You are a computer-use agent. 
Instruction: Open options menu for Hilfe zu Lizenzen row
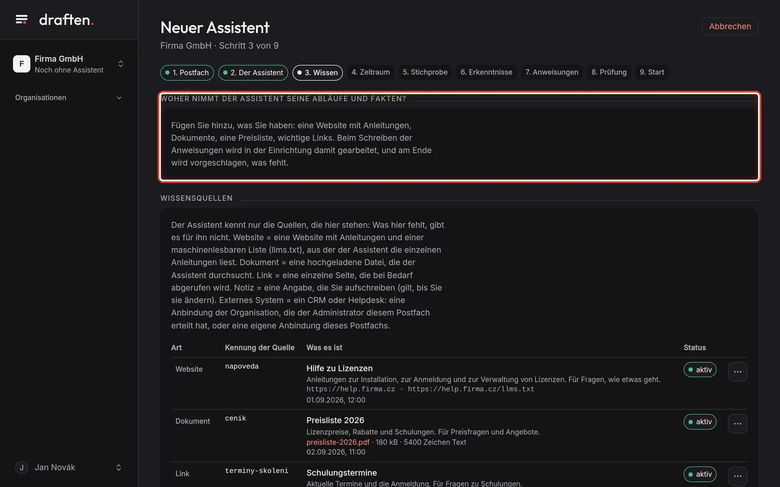(x=737, y=372)
